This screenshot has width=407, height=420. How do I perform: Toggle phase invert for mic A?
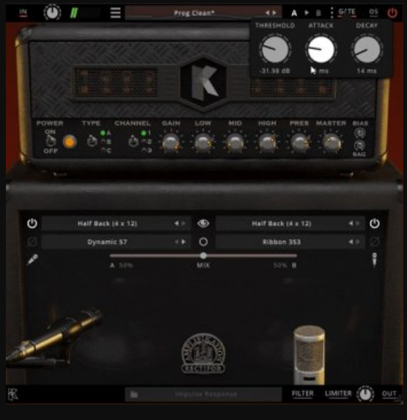[x=32, y=242]
